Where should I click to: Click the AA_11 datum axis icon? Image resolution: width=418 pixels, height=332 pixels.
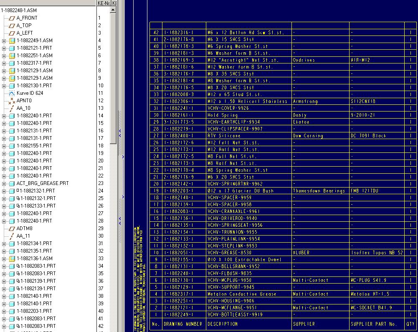(12, 236)
